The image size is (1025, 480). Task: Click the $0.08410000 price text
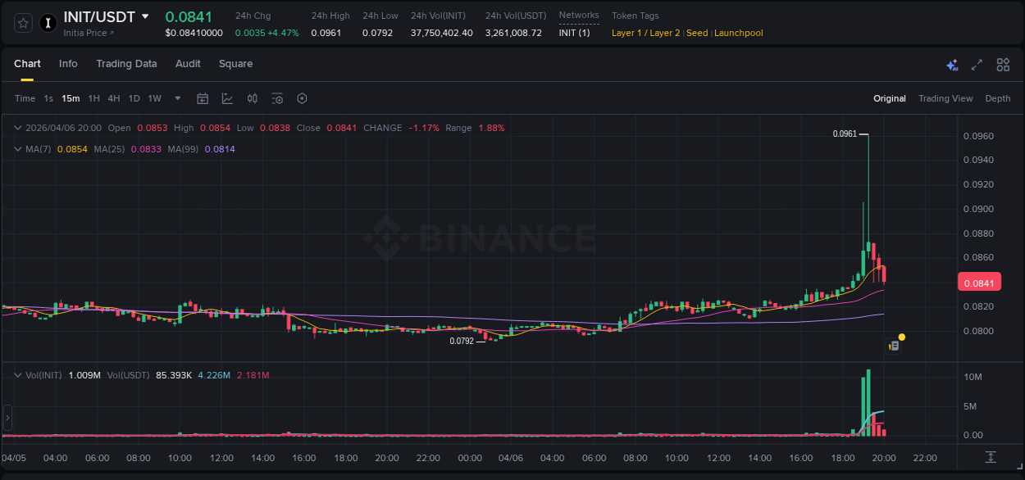tap(194, 33)
